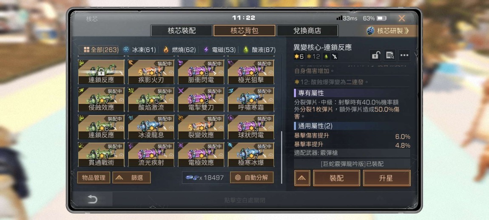
Task: Click the back arrow at bottom left
Action: [93, 200]
